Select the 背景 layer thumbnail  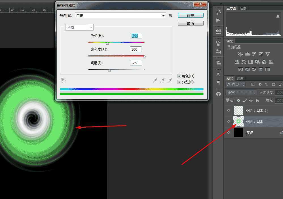238,132
